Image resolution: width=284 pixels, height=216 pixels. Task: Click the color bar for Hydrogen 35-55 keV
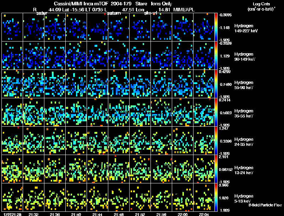pos(216,112)
